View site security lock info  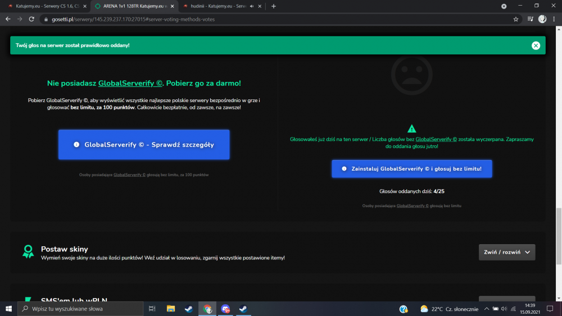point(46,19)
